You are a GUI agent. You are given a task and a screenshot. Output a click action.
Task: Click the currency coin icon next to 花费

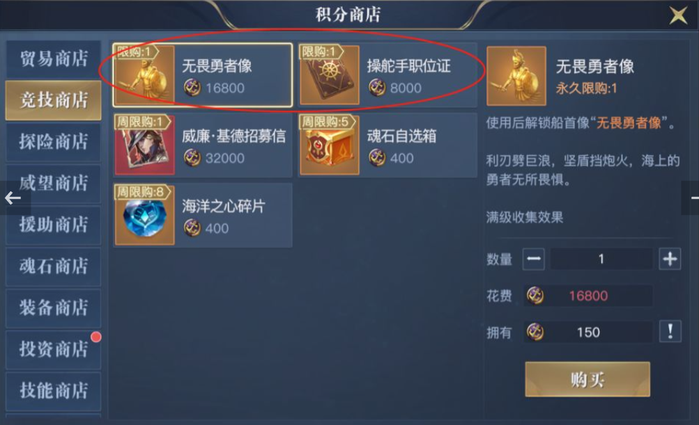click(x=535, y=295)
